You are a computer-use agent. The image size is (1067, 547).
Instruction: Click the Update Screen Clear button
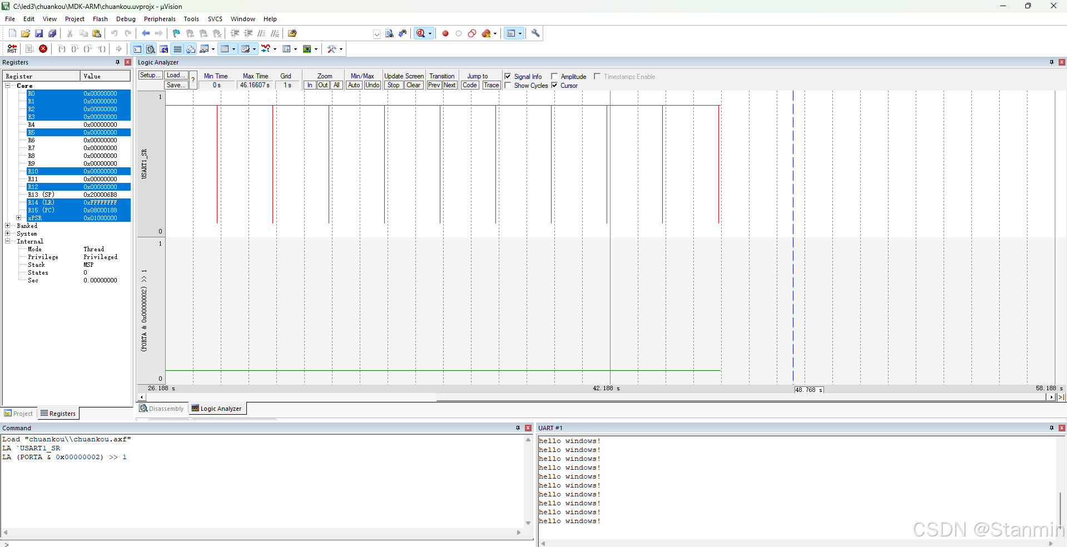[414, 85]
